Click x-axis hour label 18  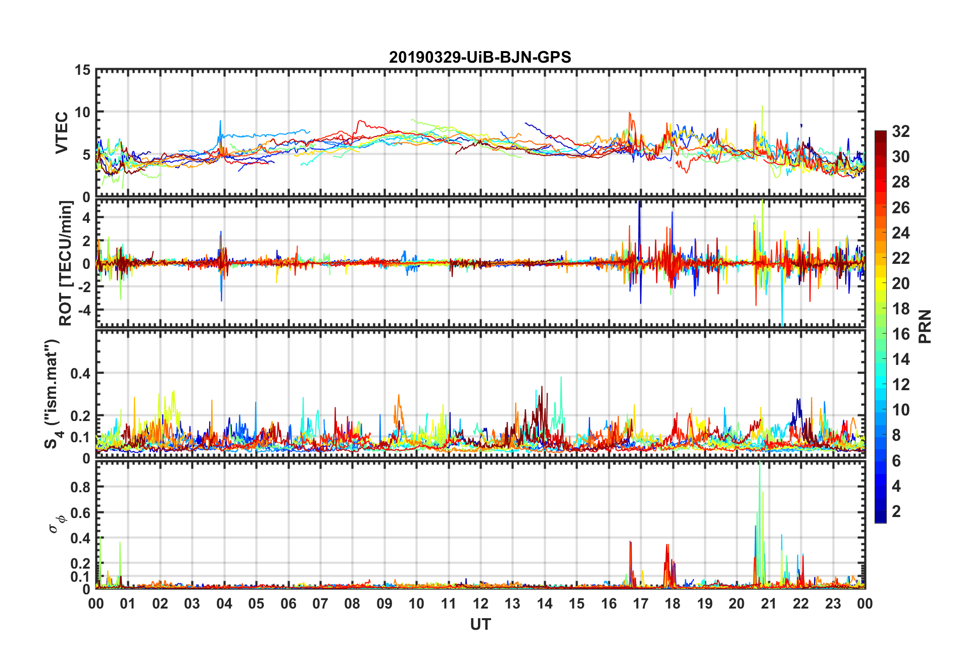672,603
